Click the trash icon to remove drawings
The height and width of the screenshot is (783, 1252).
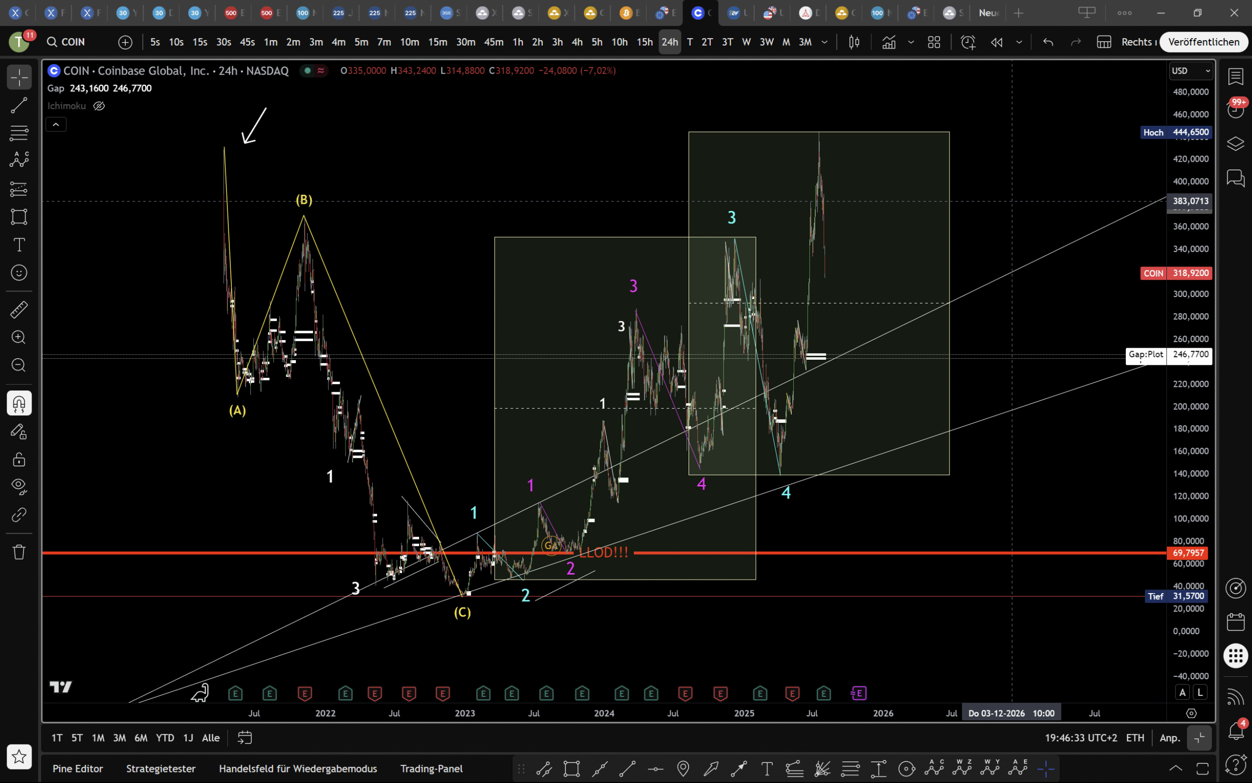[19, 552]
